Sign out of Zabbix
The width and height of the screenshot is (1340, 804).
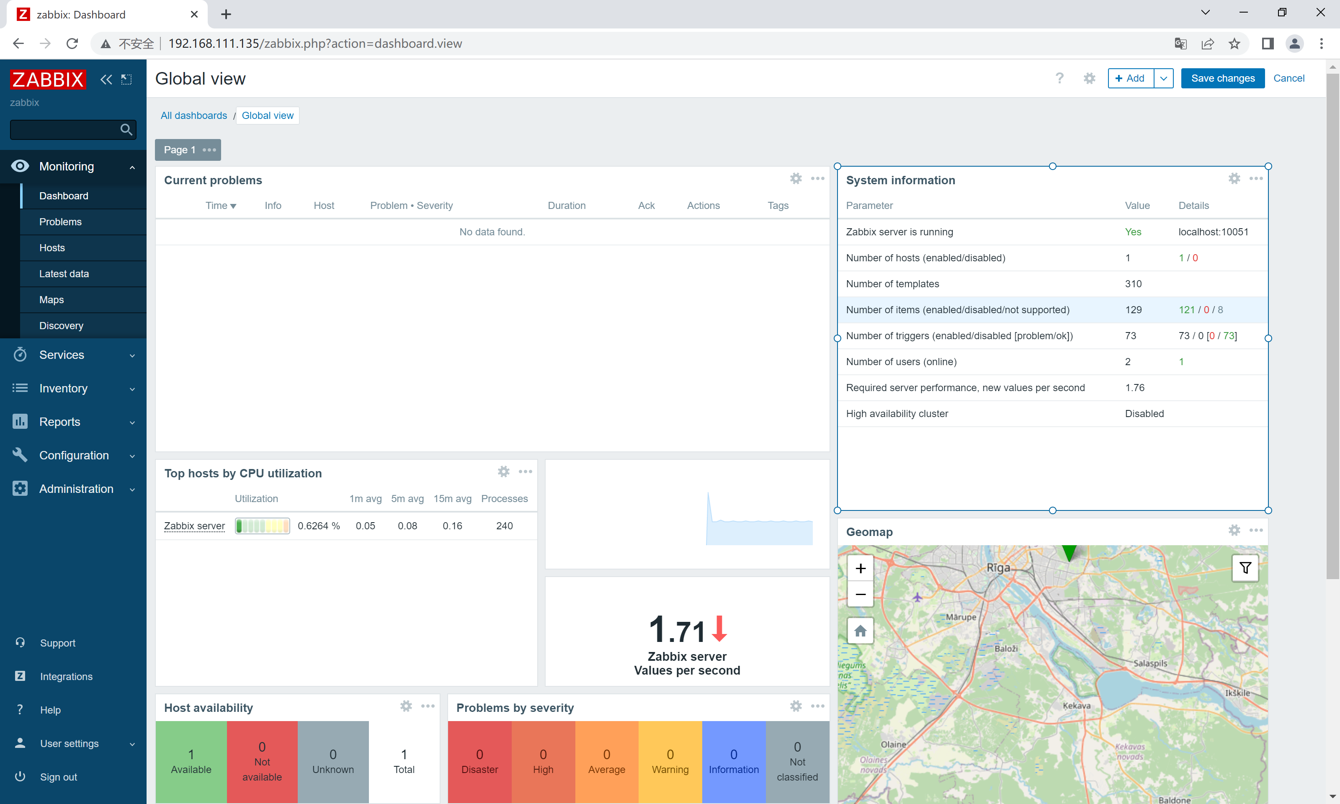tap(59, 777)
